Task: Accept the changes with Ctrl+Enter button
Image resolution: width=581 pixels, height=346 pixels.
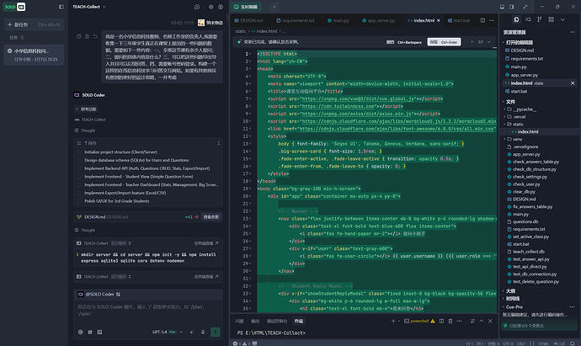Action: 444,42
